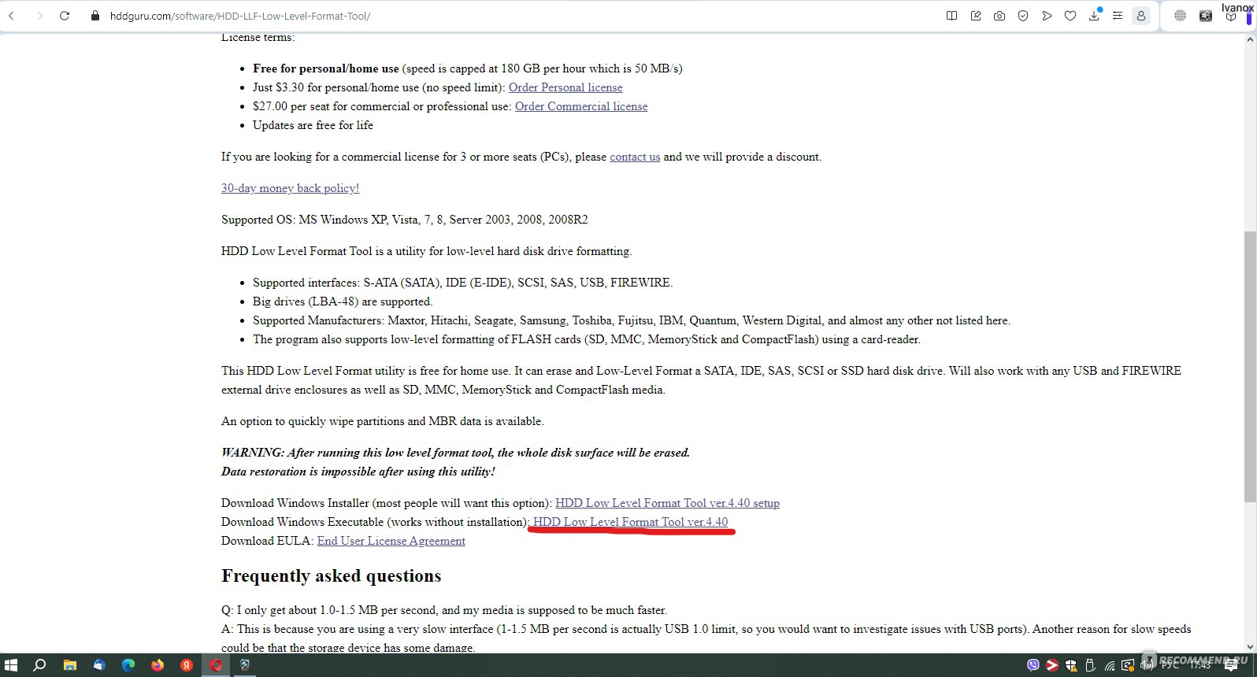The width and height of the screenshot is (1257, 677).
Task: Click the pinboard edit icon in address bar
Action: point(976,16)
